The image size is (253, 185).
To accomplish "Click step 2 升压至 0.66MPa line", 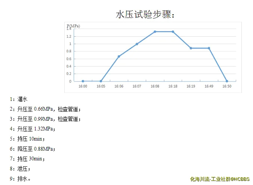I will pos(45,109).
